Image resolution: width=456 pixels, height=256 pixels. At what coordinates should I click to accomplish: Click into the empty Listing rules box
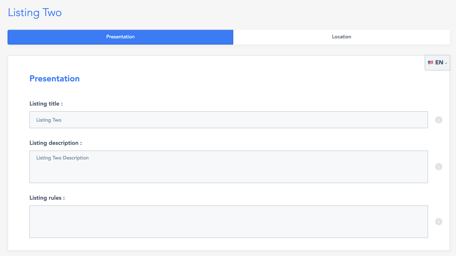point(228,222)
